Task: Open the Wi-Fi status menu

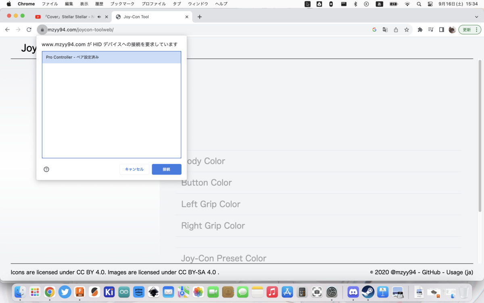Action: coord(407,4)
